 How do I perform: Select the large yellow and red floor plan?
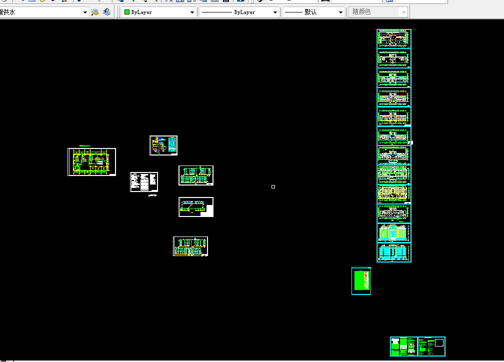(91, 162)
